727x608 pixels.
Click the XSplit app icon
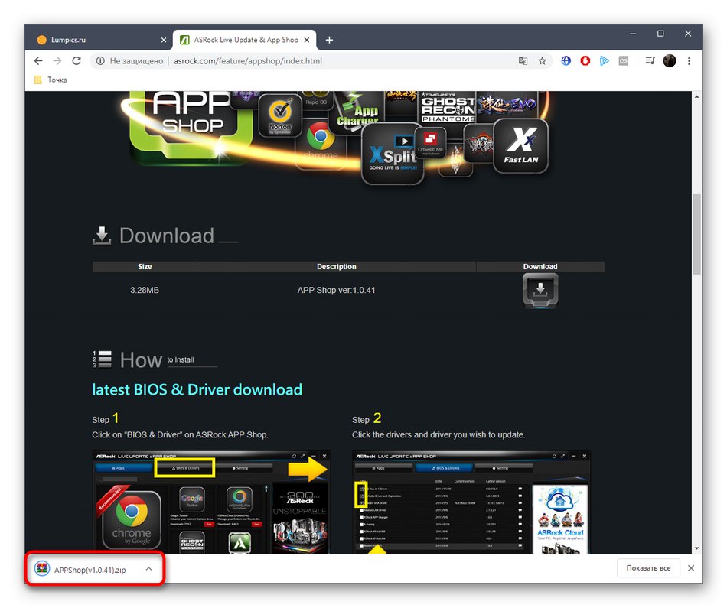tap(393, 154)
